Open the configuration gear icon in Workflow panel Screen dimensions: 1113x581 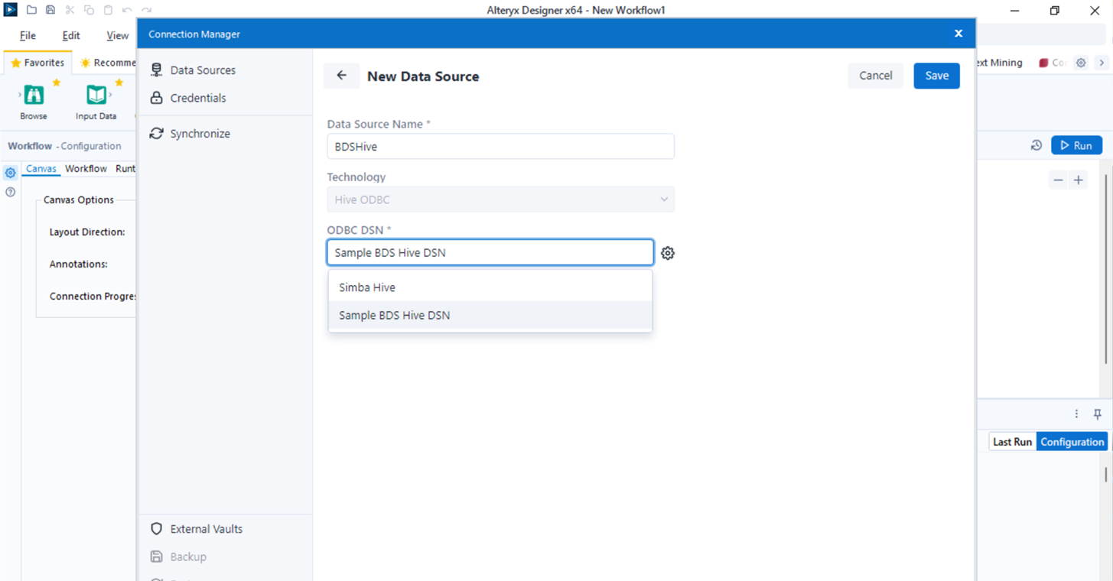click(11, 174)
